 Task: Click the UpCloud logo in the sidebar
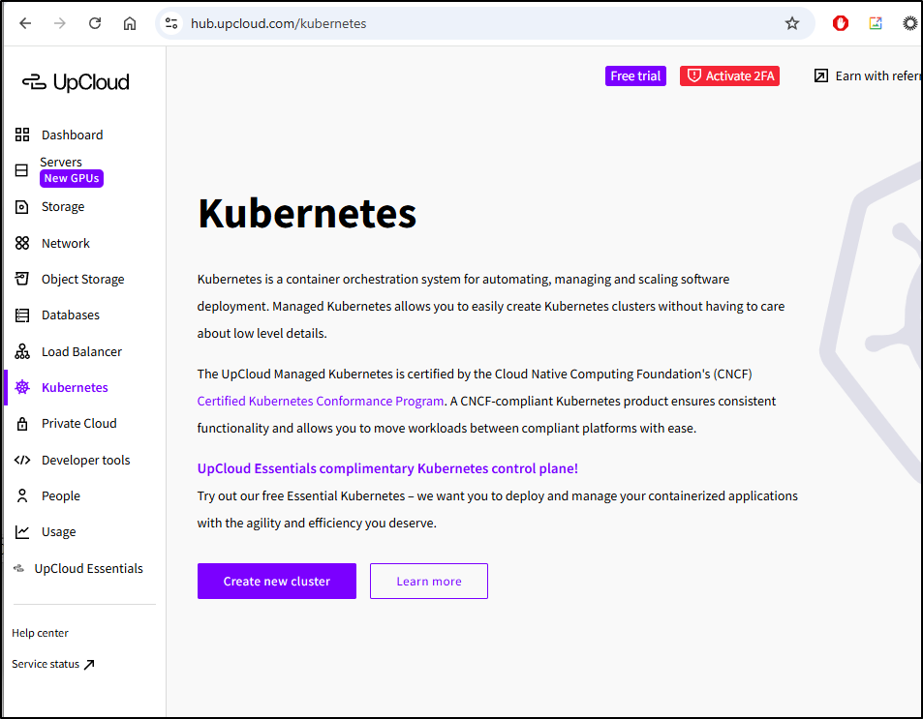click(76, 82)
